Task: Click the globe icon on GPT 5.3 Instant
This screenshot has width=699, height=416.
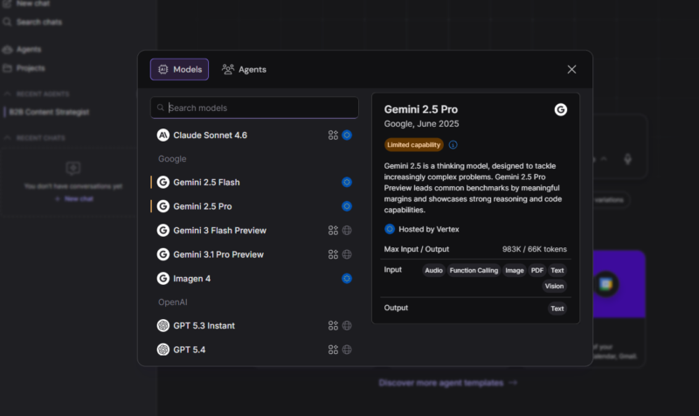Action: coord(347,326)
